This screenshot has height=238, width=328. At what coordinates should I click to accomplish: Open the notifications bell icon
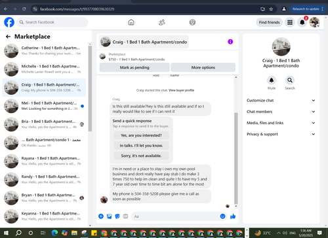302,22
